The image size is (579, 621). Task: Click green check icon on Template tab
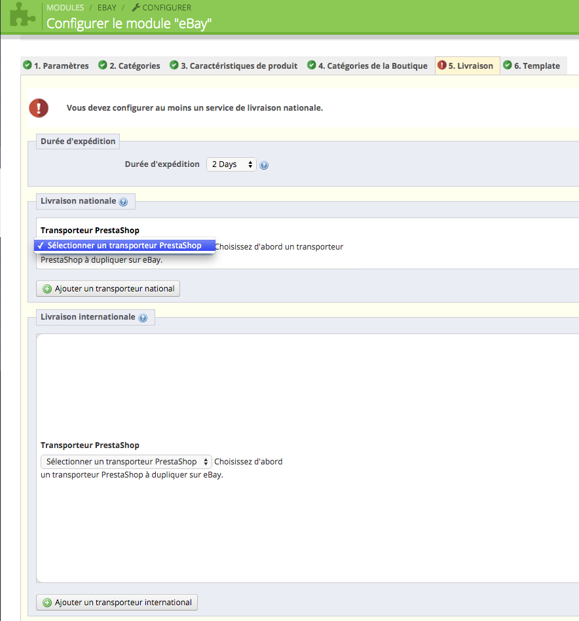508,65
